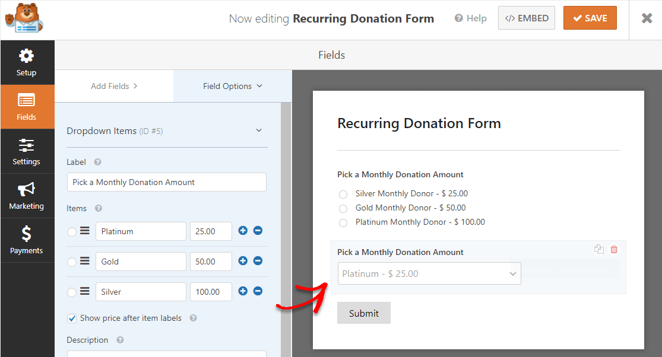Screen dimensions: 662x357
Task: Remove the Gold item row
Action: pos(258,261)
